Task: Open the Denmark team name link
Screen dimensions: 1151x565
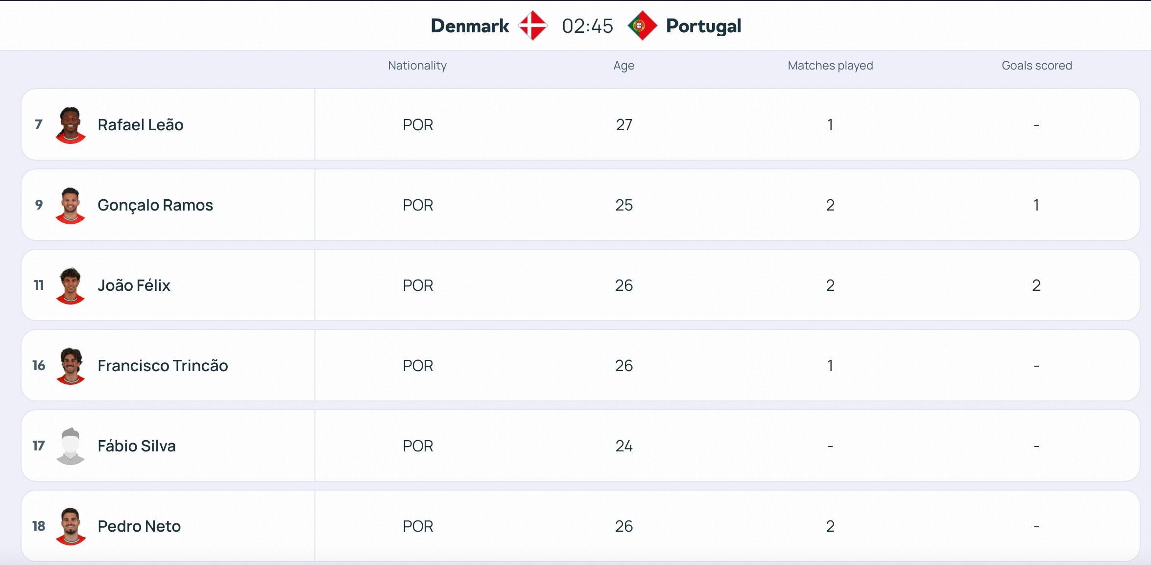Action: (x=470, y=26)
